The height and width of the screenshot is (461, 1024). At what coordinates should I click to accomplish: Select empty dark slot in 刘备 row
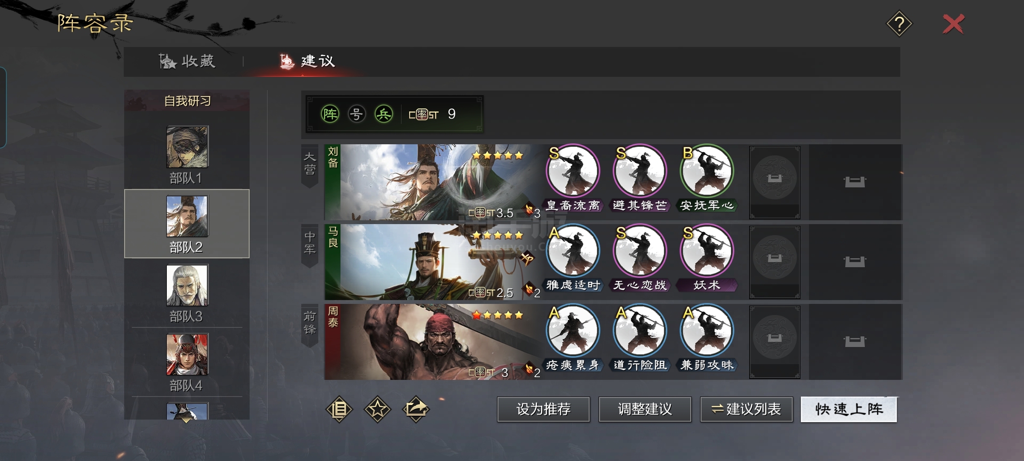click(x=775, y=182)
